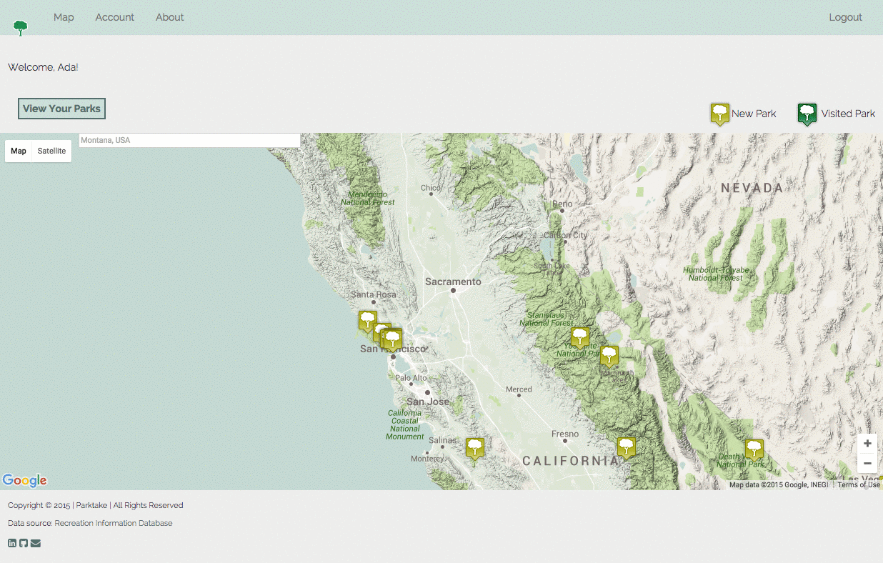Click the Map data ©2015 Google attribution text
The image size is (883, 563).
click(779, 485)
